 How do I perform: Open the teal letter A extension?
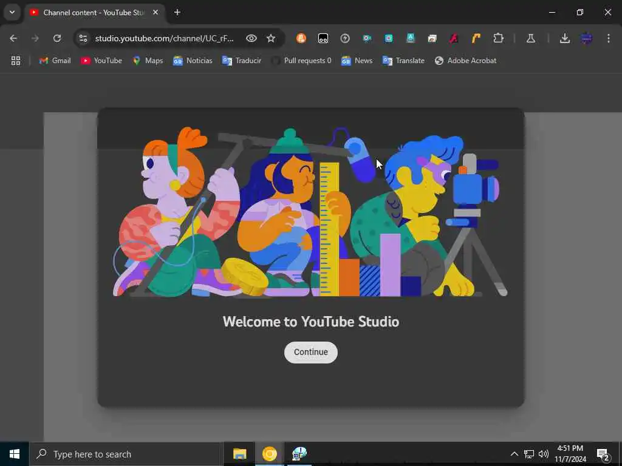point(411,38)
